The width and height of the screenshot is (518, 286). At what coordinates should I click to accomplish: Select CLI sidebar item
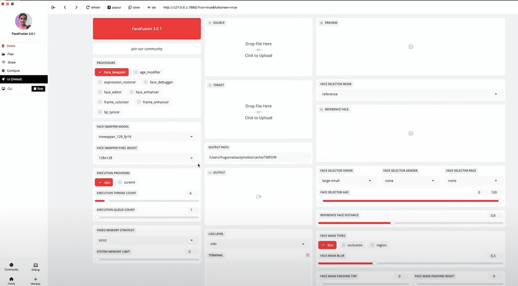[10, 89]
